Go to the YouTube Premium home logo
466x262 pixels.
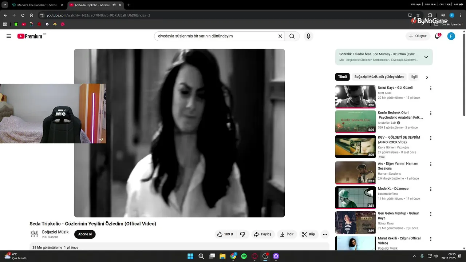pos(30,36)
